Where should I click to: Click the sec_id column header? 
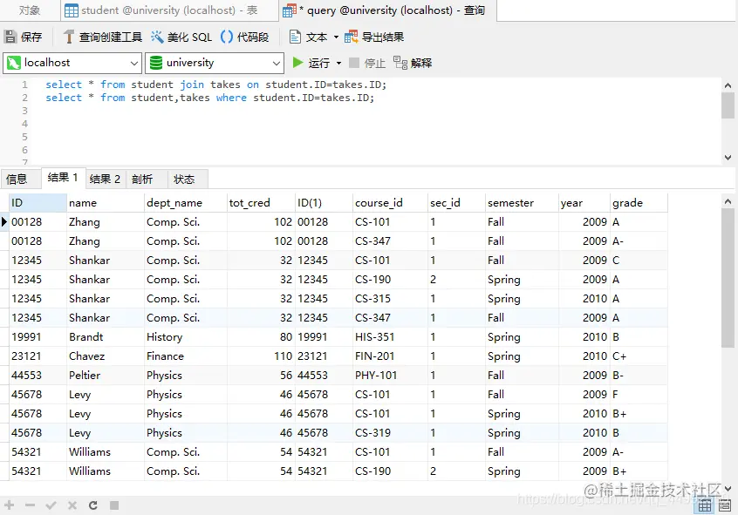point(456,203)
